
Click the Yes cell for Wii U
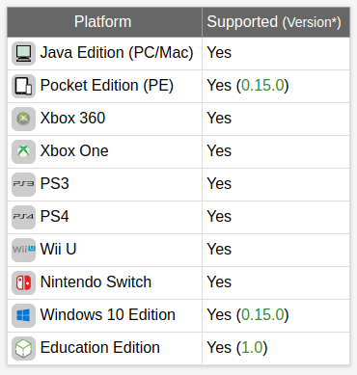tap(276, 250)
